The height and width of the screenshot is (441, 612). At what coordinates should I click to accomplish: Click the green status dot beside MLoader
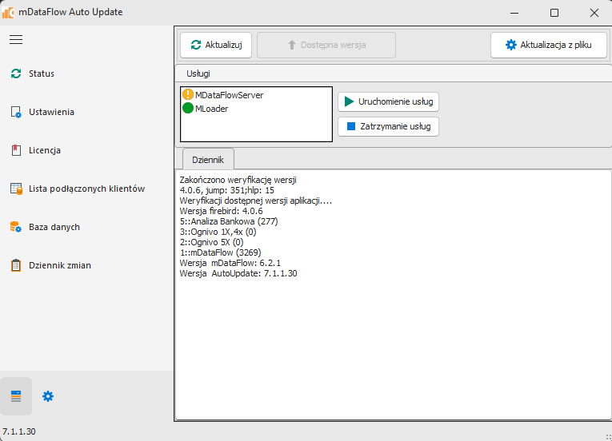pyautogui.click(x=188, y=108)
